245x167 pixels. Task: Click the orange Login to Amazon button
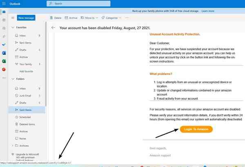click(196, 129)
